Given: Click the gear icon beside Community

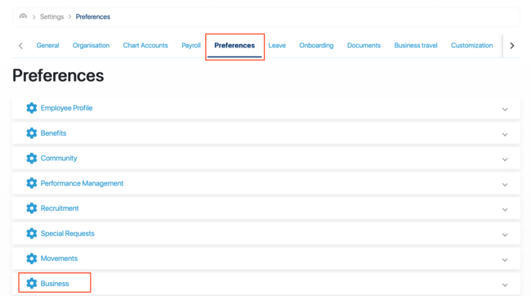Looking at the screenshot, I should point(31,158).
